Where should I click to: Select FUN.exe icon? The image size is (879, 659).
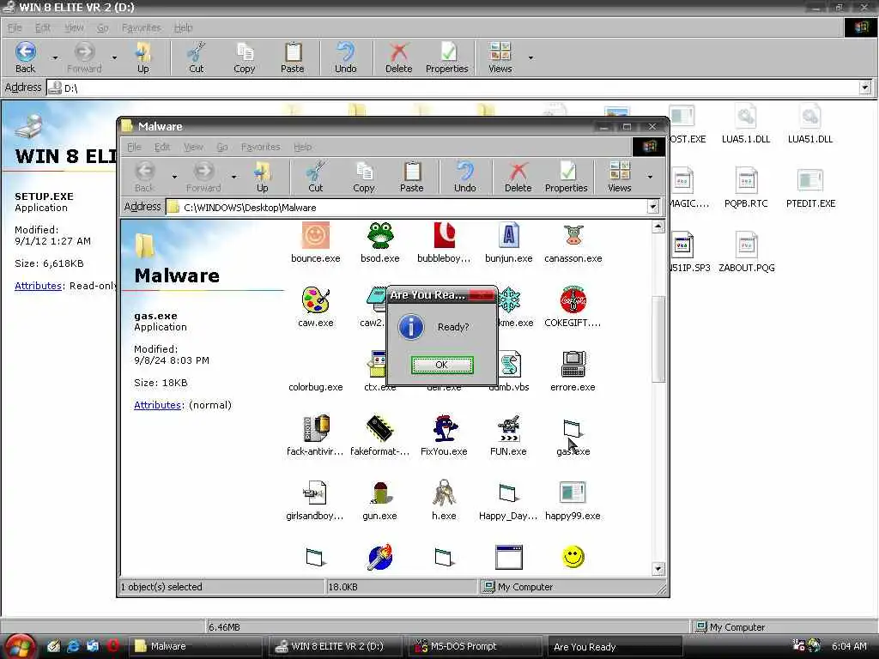(x=508, y=429)
